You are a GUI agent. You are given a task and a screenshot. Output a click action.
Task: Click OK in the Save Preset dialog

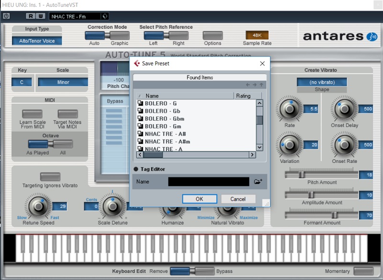[x=200, y=199]
